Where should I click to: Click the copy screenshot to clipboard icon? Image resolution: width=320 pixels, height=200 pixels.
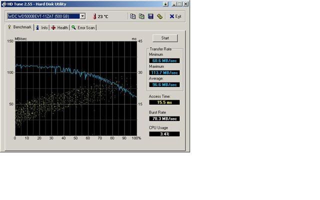(x=142, y=16)
